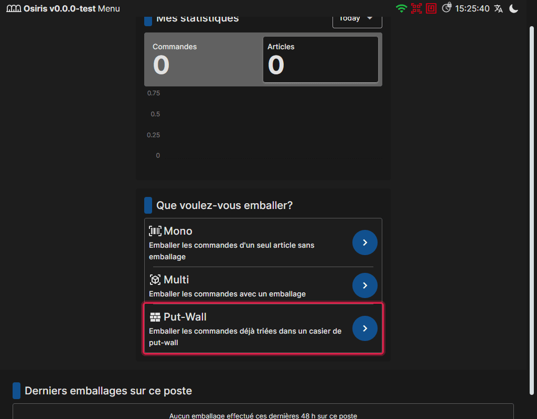This screenshot has height=419, width=537.
Task: Click the red square device status icon
Action: (431, 8)
